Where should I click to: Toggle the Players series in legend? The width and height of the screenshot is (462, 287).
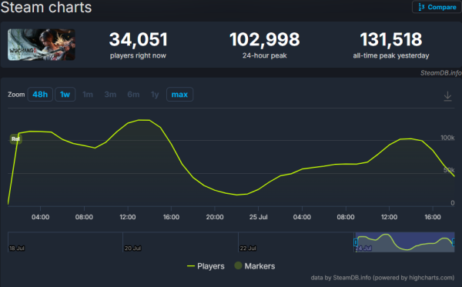206,266
